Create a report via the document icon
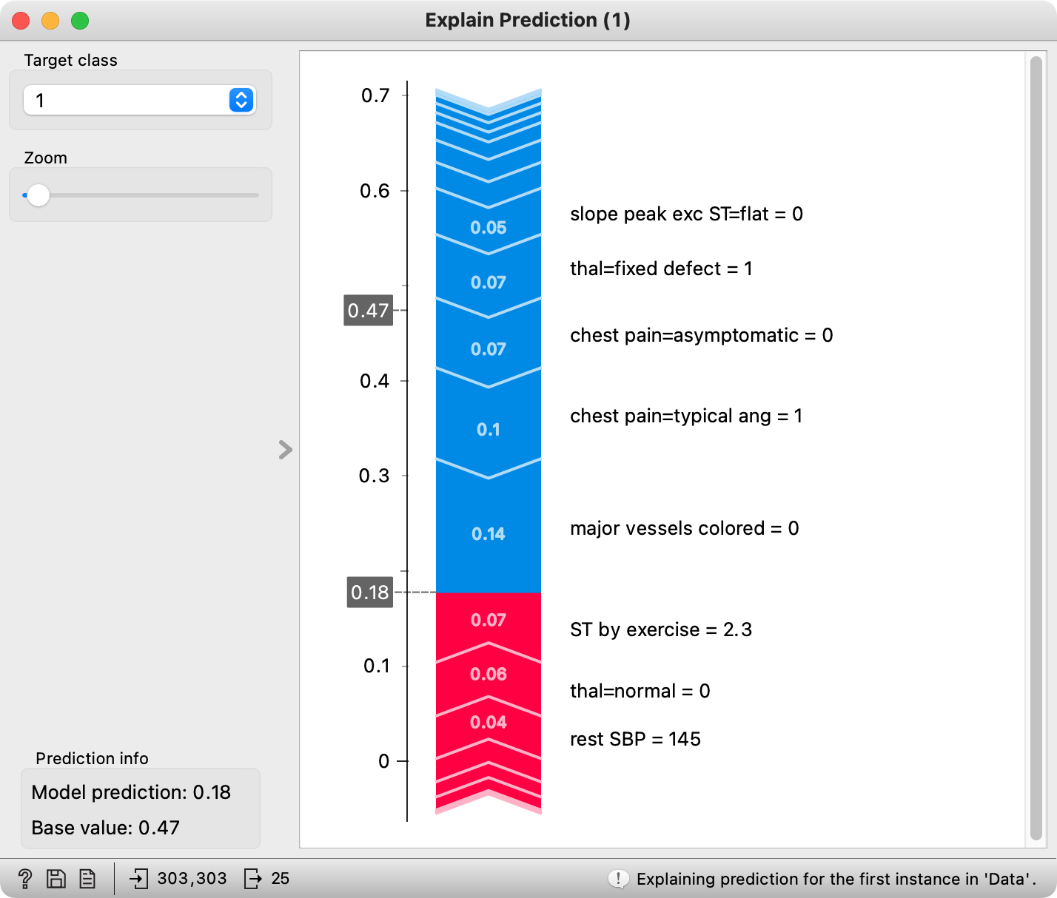The image size is (1057, 898). 88,879
